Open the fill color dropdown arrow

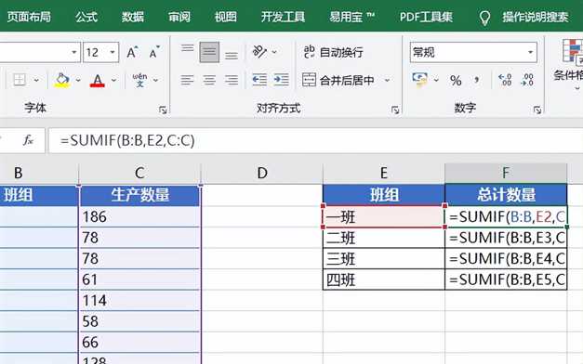(x=78, y=80)
